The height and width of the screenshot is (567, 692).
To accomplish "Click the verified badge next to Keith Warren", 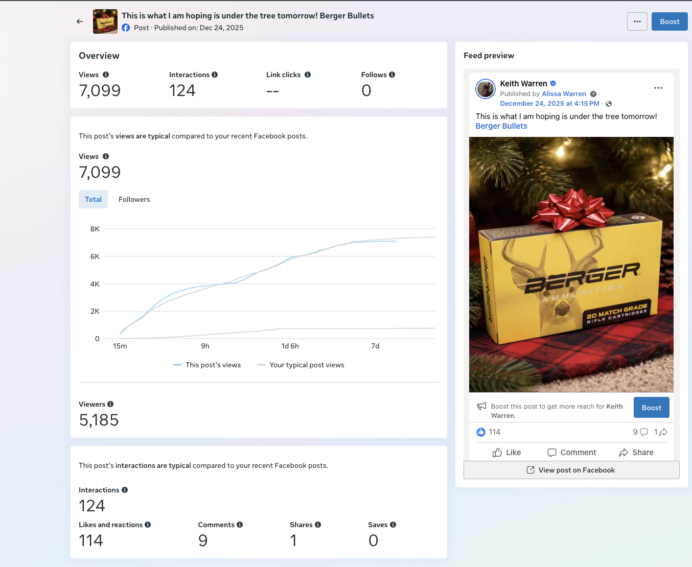I will [x=553, y=83].
